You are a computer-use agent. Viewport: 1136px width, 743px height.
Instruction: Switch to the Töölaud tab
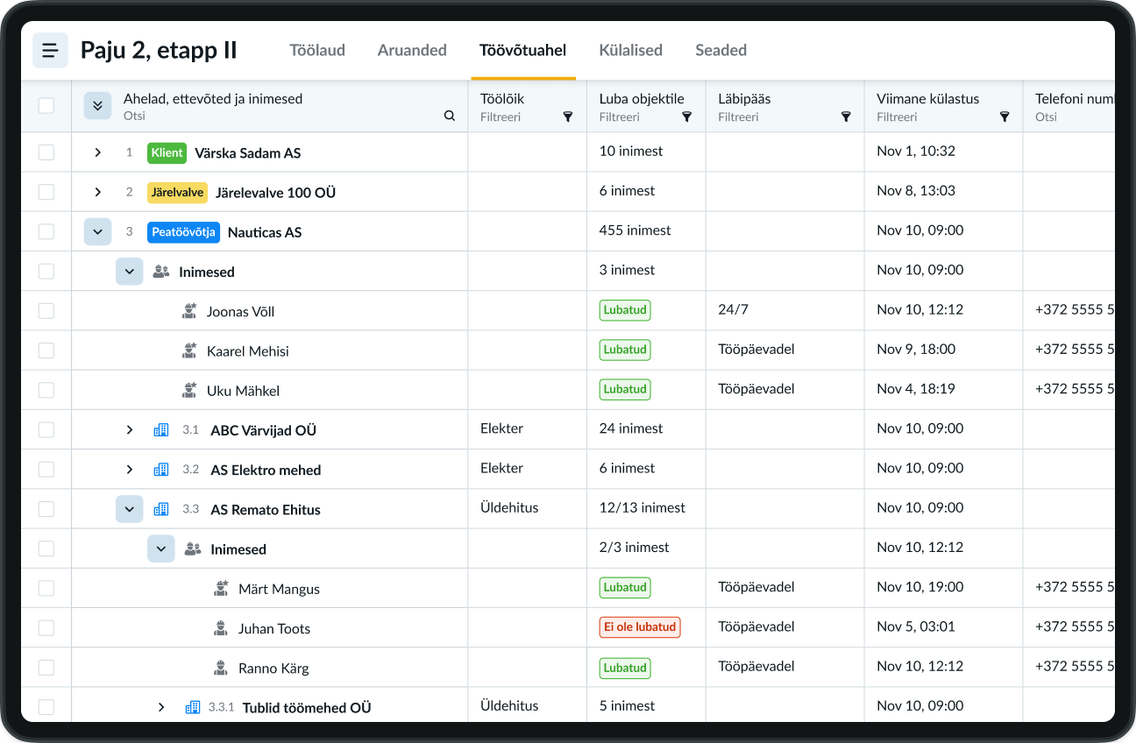[317, 50]
